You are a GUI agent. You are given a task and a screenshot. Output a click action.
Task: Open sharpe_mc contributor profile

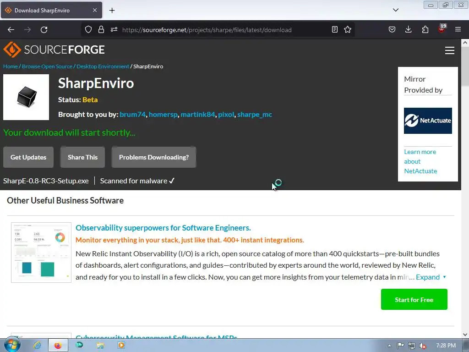click(x=255, y=114)
